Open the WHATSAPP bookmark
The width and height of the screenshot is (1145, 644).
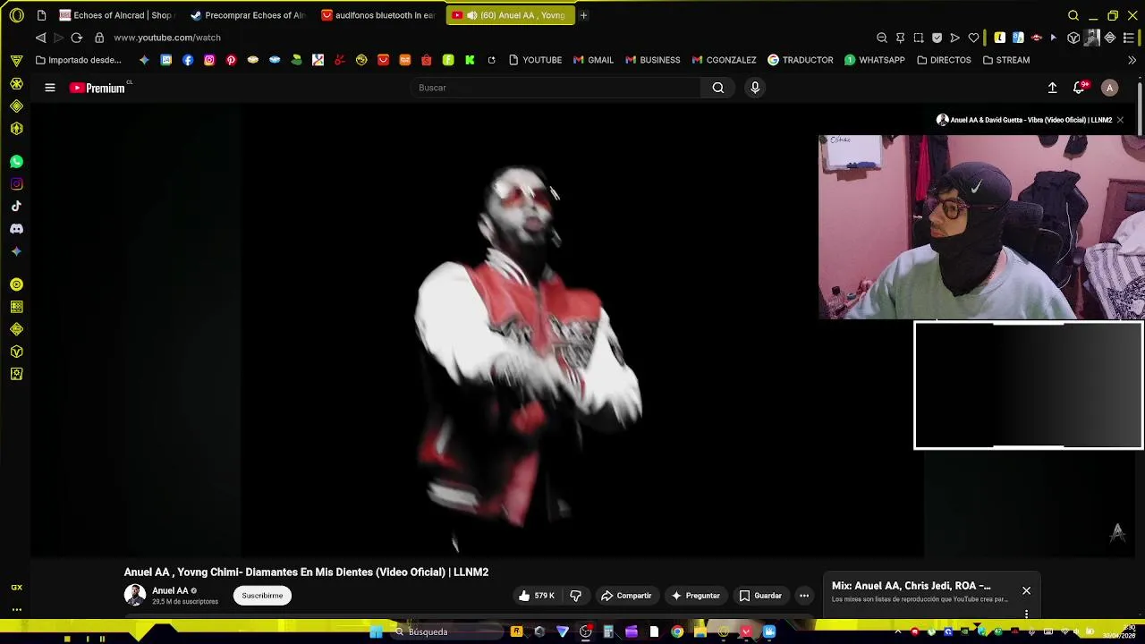point(875,60)
